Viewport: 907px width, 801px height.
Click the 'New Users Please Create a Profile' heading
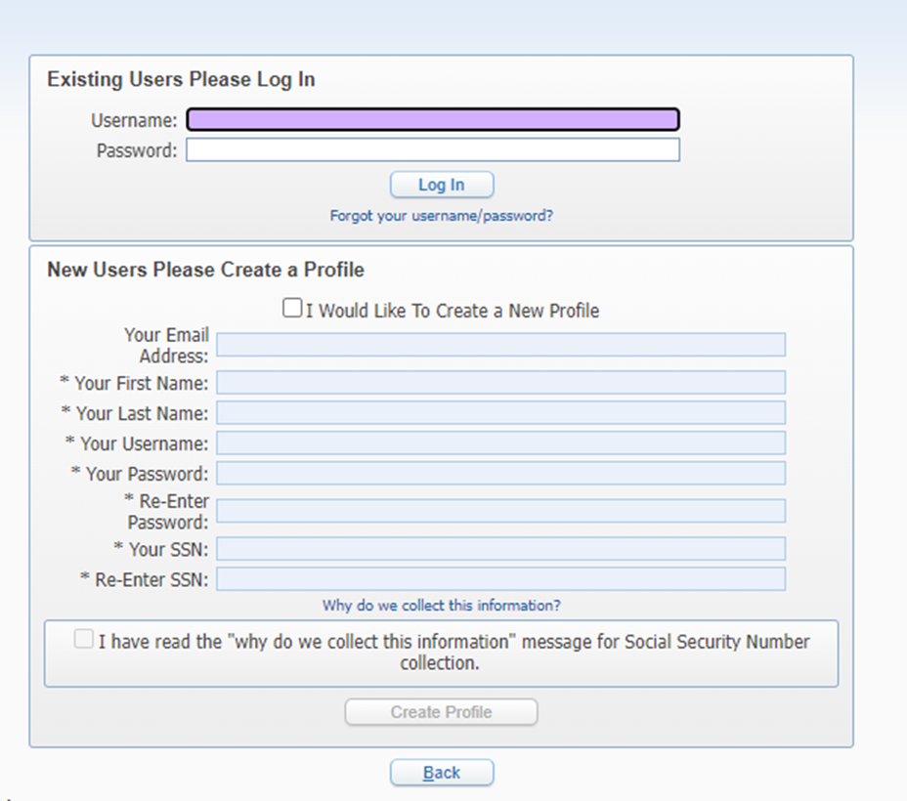205,270
